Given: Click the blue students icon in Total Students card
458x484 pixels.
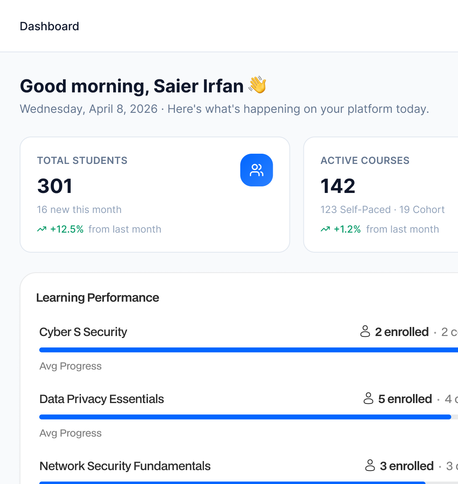Looking at the screenshot, I should pyautogui.click(x=256, y=170).
